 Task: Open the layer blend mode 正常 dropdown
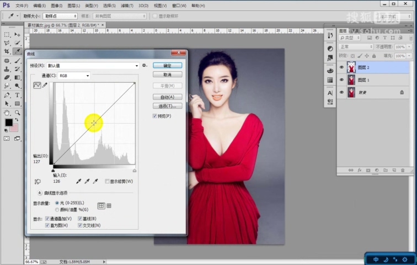(x=356, y=47)
